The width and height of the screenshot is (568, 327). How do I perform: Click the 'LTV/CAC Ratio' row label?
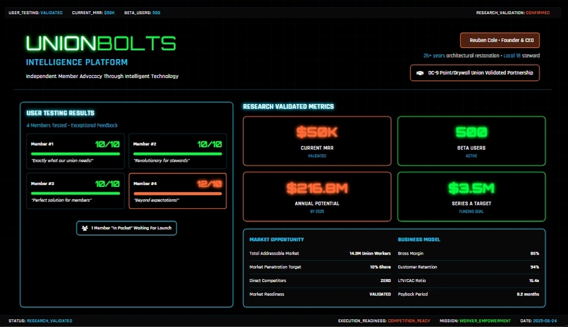pyautogui.click(x=412, y=281)
